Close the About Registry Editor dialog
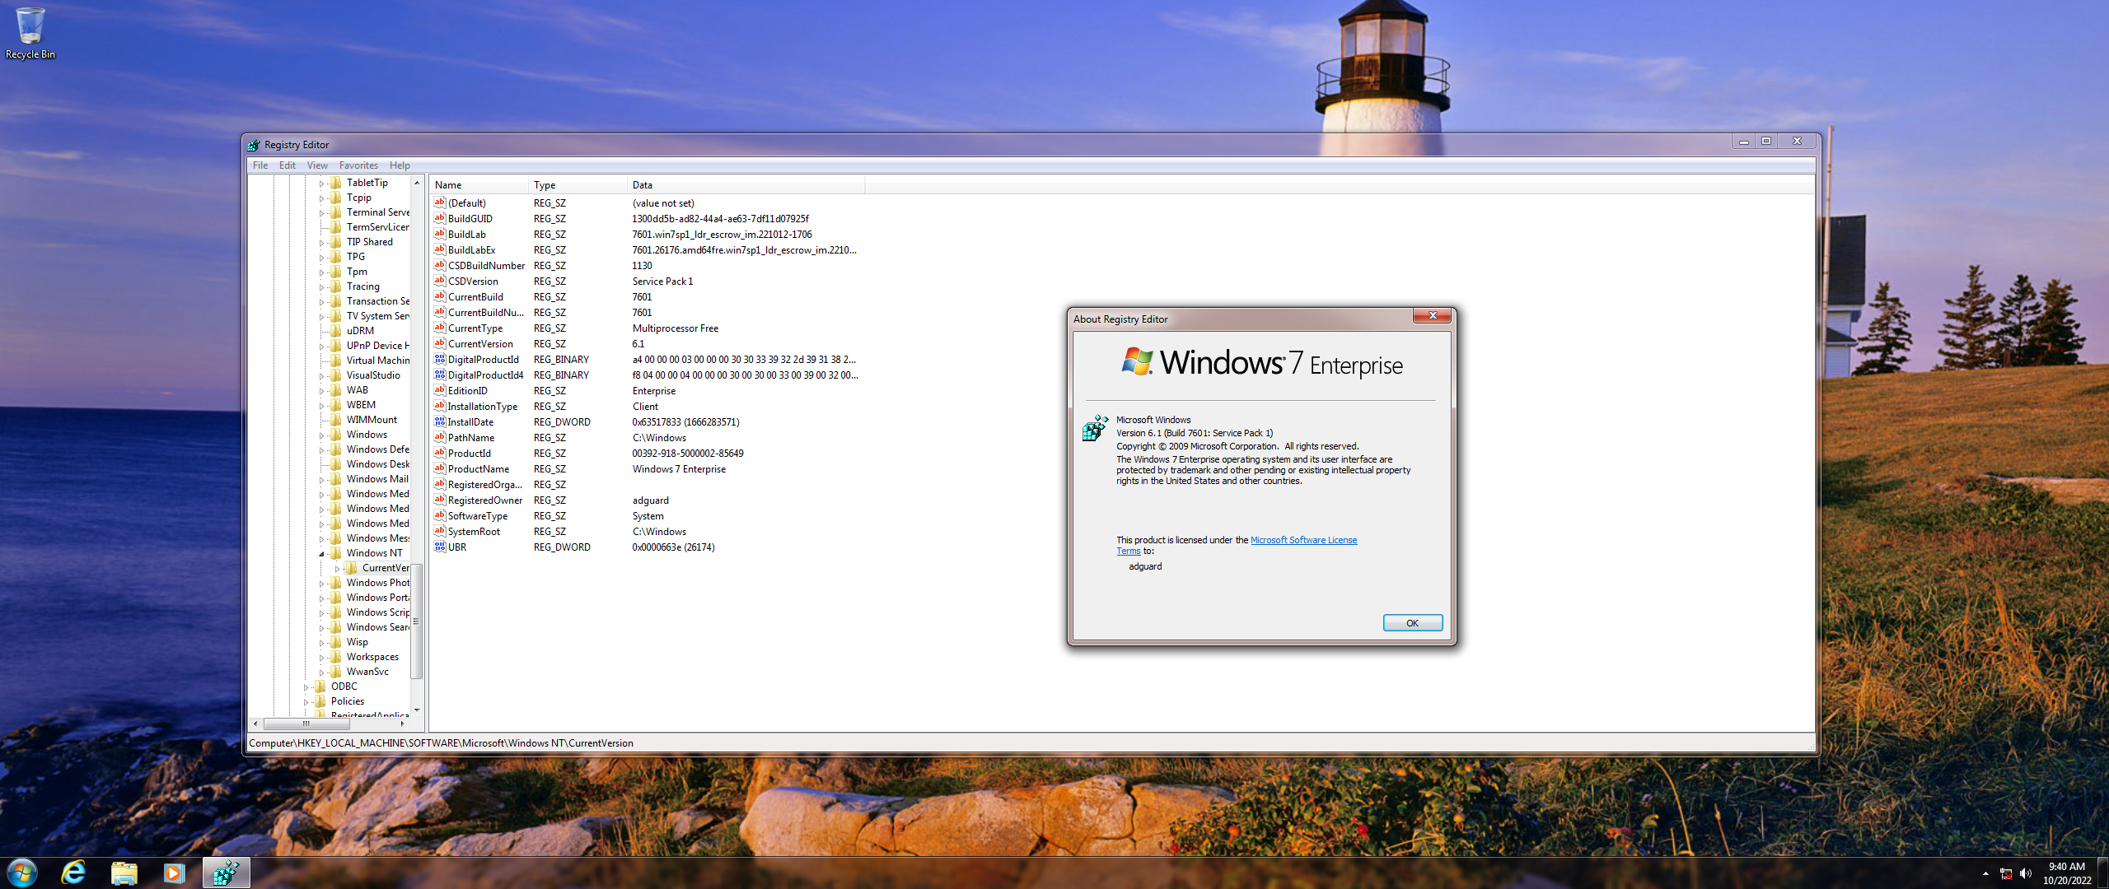The image size is (2109, 889). 1433,316
